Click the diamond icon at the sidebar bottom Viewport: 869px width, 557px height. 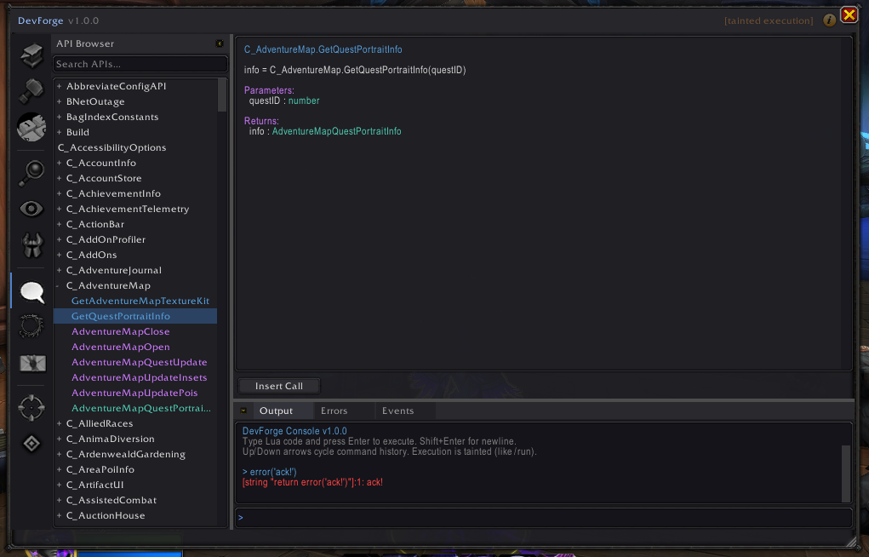click(x=31, y=443)
